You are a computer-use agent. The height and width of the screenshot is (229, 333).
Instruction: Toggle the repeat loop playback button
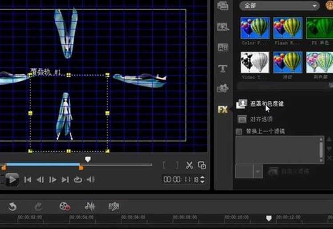(78, 180)
